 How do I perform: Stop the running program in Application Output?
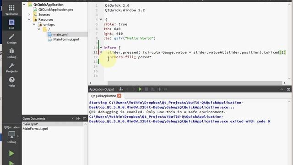tap(146, 89)
